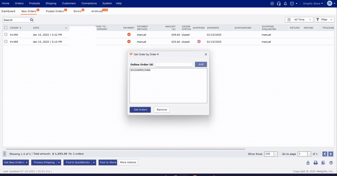Check the box for order #1490
This screenshot has height=176, width=337.
coord(6,35)
